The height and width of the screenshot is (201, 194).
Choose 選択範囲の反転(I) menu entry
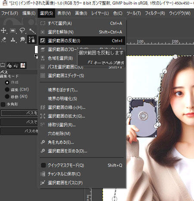82,41
